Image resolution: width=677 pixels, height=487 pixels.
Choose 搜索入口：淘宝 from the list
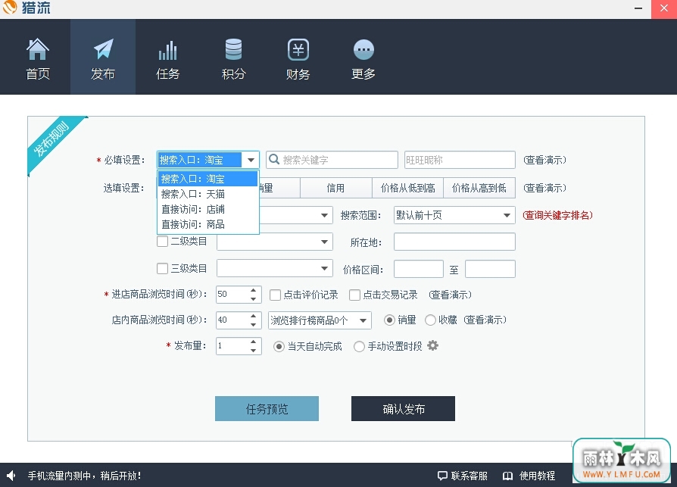pos(208,179)
